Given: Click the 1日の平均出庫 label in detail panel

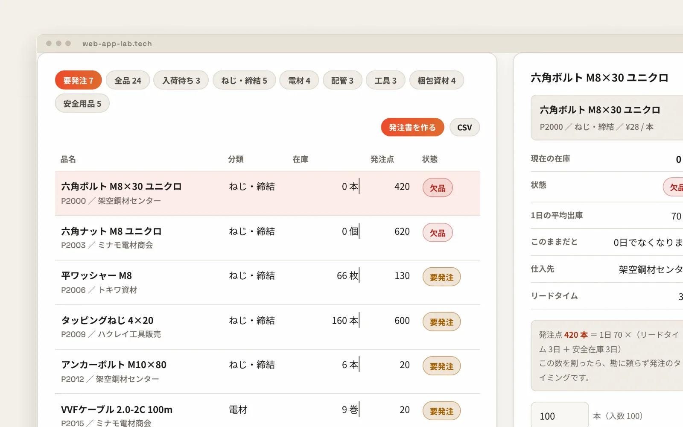Looking at the screenshot, I should click(x=557, y=215).
